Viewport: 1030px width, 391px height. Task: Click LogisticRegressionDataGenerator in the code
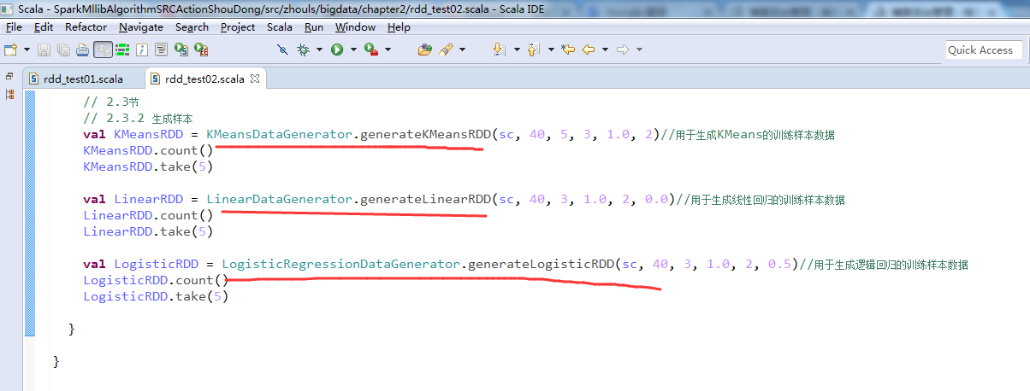[x=341, y=264]
